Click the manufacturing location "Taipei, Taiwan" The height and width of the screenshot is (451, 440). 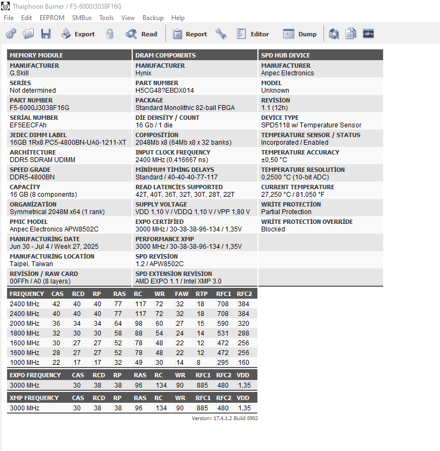(31, 264)
